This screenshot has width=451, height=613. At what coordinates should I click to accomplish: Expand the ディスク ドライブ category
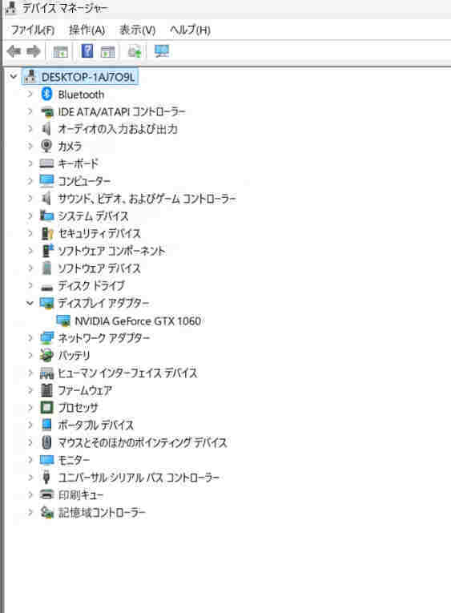click(x=30, y=285)
